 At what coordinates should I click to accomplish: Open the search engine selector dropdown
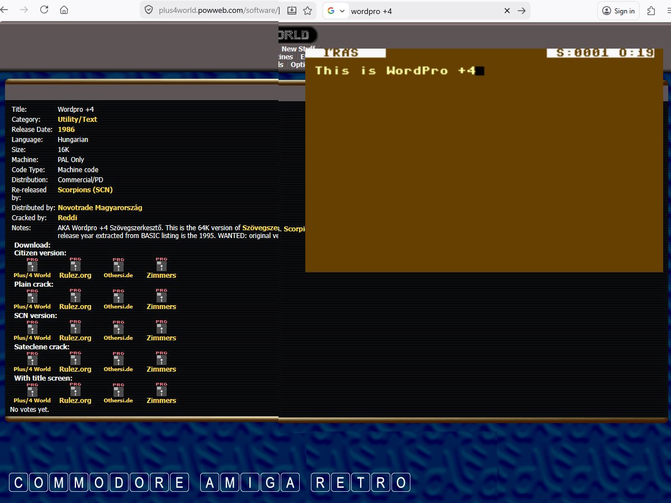[336, 11]
